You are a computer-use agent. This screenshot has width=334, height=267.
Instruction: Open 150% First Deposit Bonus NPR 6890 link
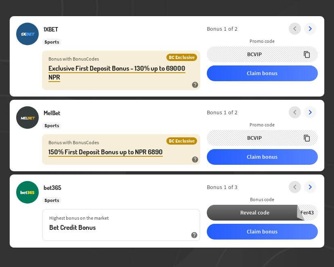[x=105, y=152]
